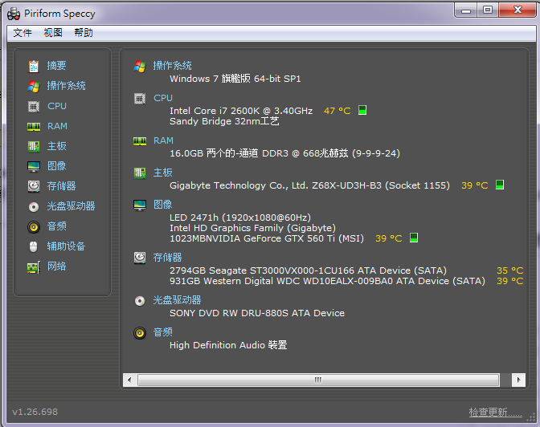
Task: Click the Intel HD Graphics Family line
Action: point(253,228)
